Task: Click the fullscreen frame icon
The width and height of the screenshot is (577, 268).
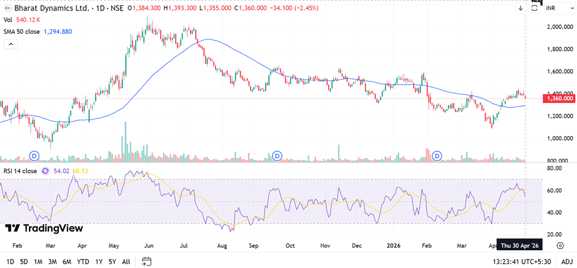Action: [x=535, y=8]
